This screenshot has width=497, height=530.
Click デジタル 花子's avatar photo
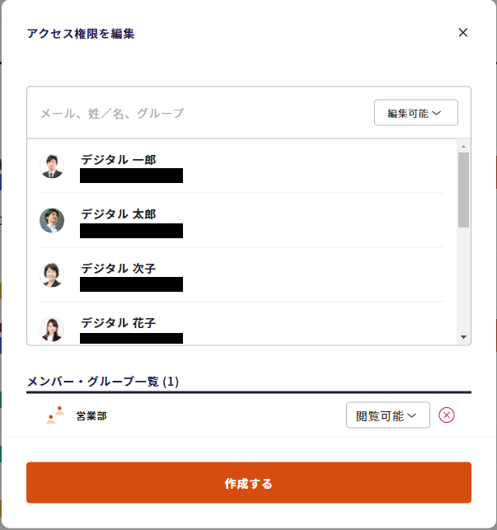pyautogui.click(x=52, y=329)
